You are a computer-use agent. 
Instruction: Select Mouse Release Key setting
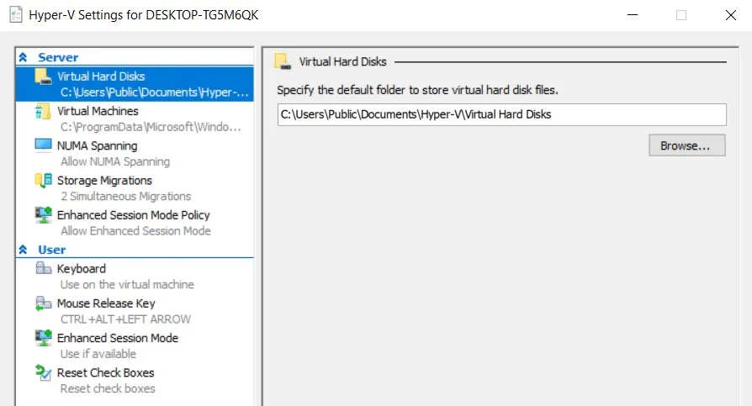106,303
